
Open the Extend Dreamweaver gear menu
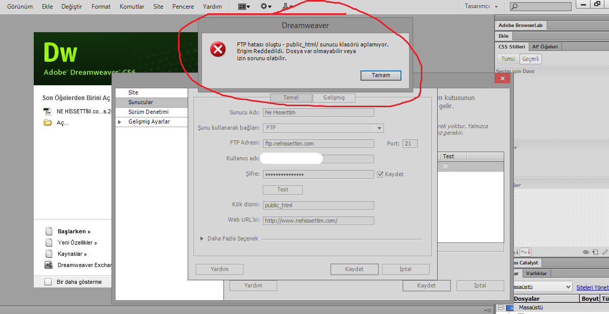pos(266,6)
